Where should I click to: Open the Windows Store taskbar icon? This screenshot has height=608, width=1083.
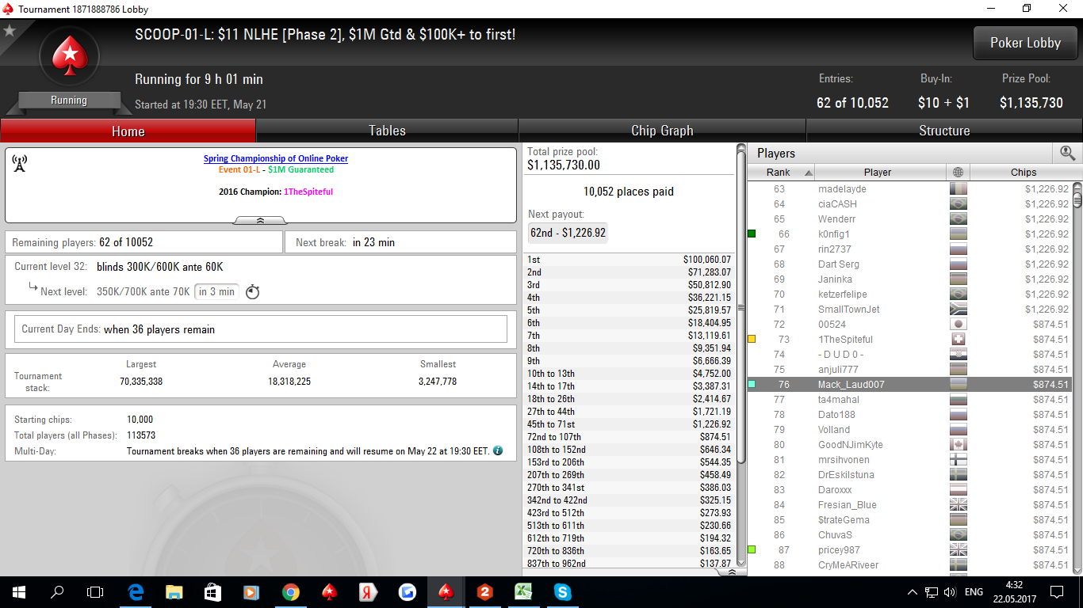click(212, 591)
